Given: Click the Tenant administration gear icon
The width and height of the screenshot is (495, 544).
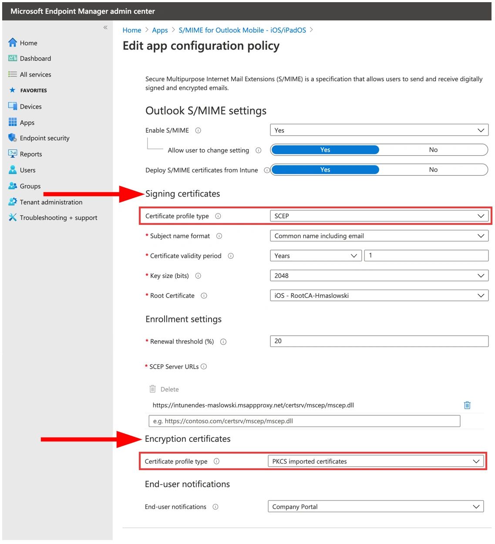Looking at the screenshot, I should (13, 202).
